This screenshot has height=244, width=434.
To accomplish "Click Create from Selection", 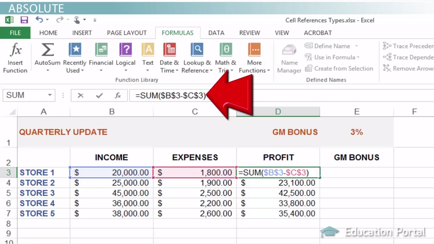I will tap(339, 69).
